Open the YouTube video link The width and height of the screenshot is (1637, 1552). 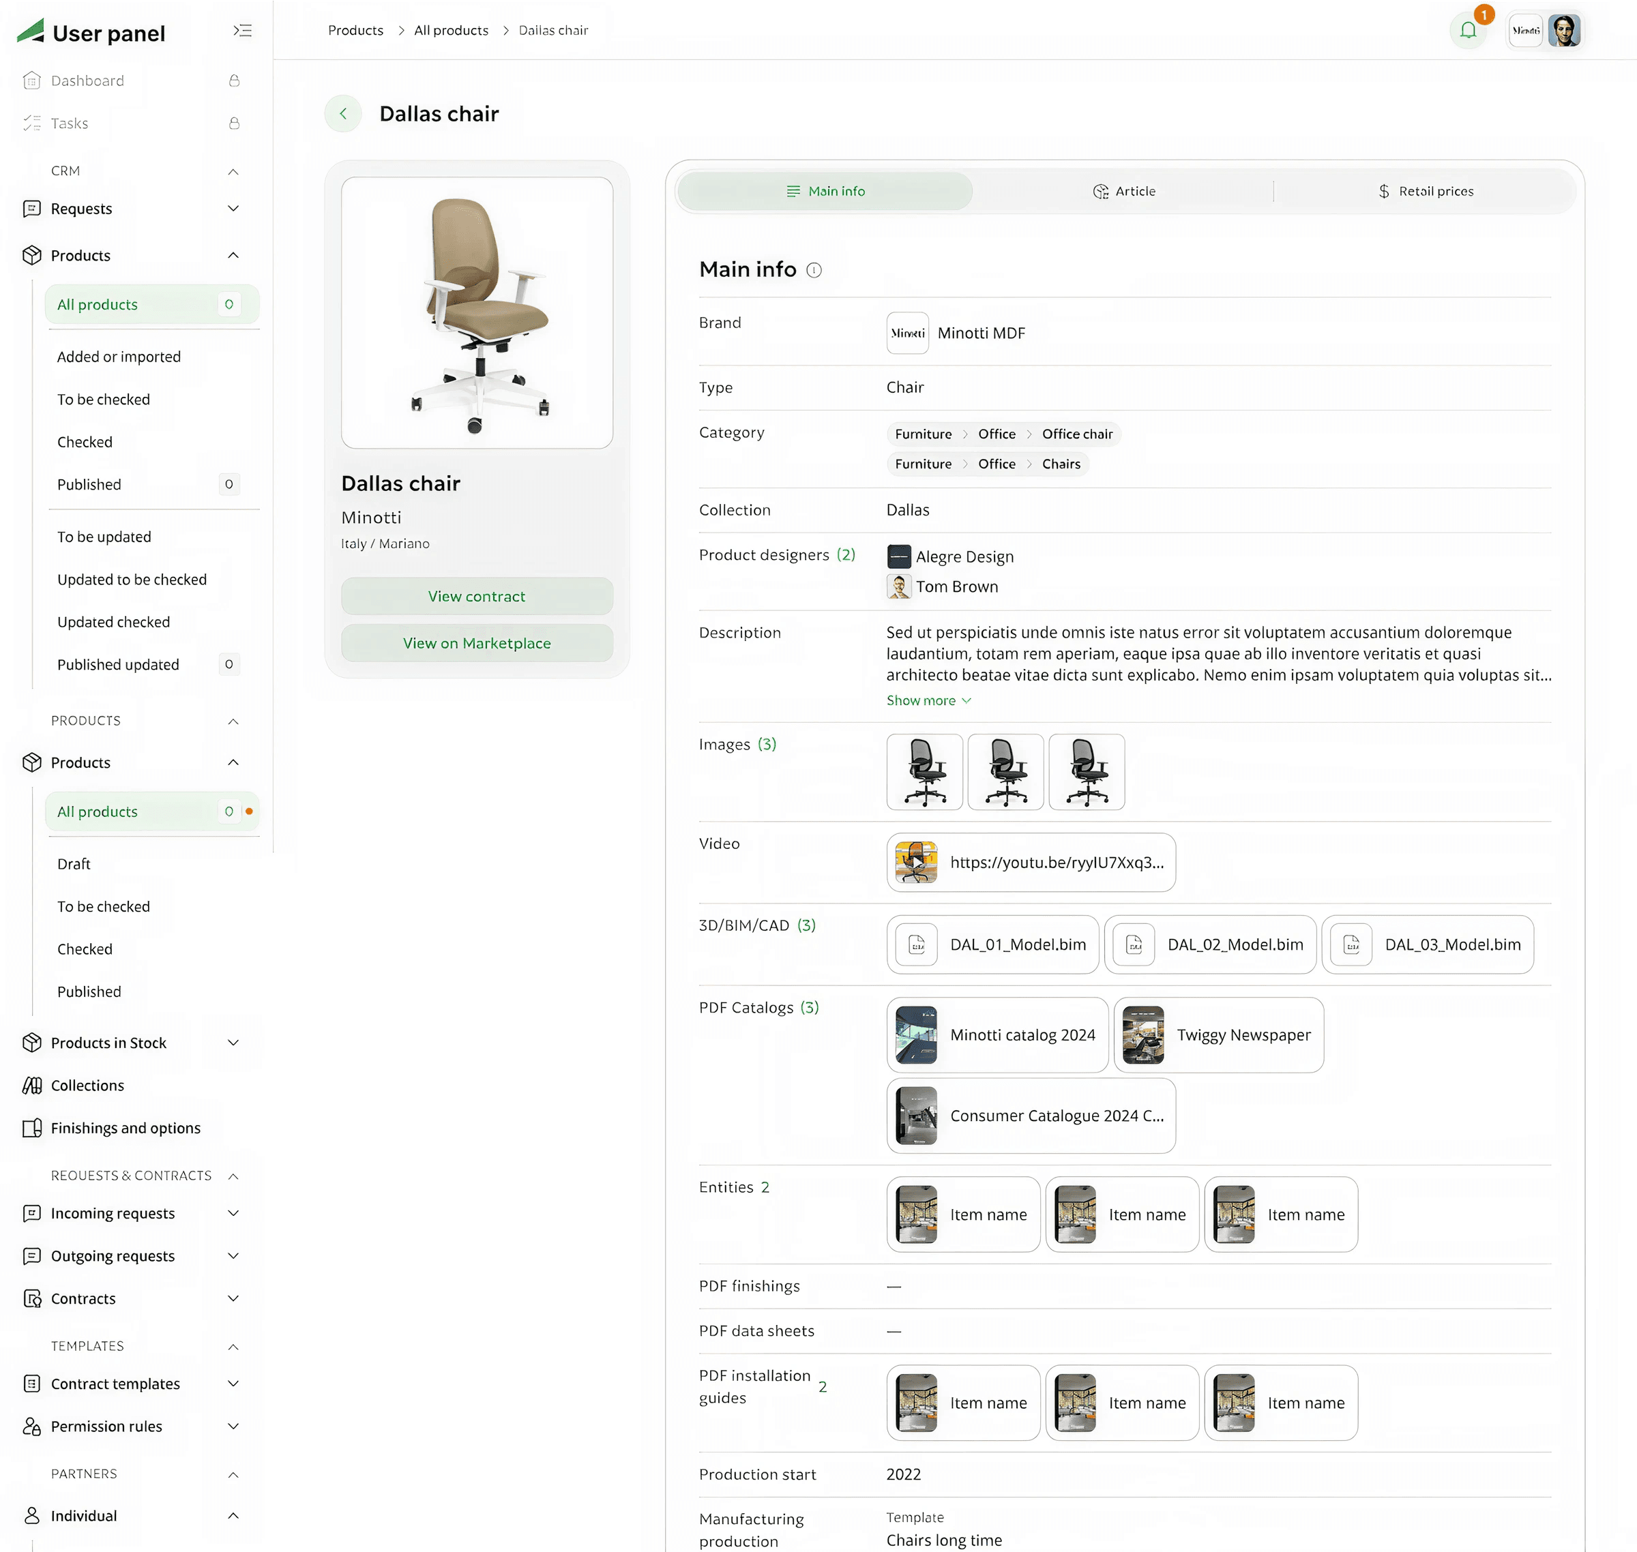point(1031,862)
